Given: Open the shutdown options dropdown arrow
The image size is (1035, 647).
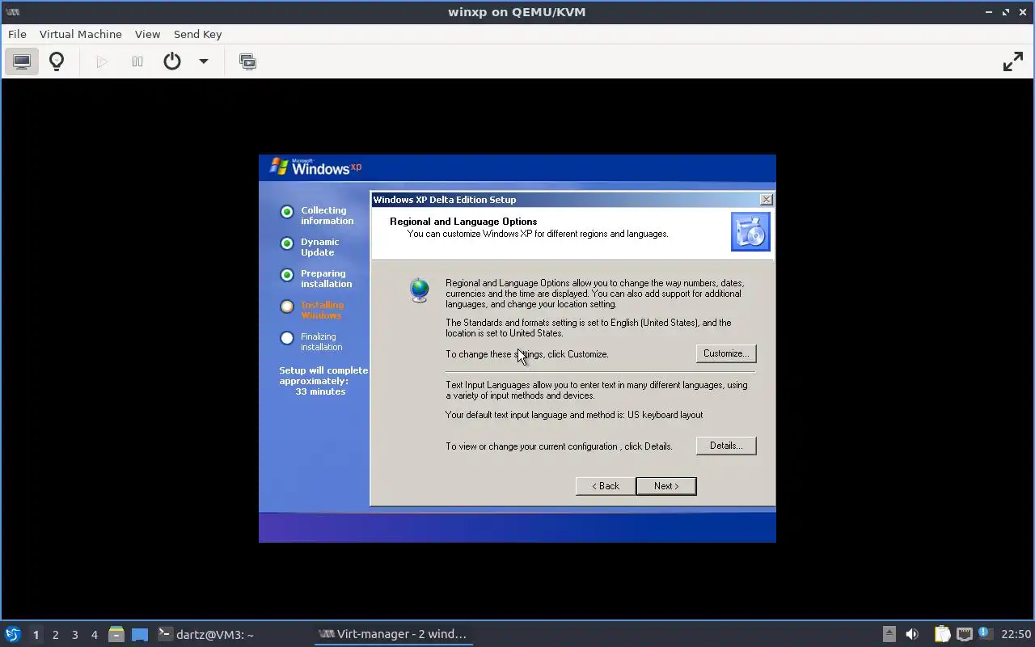Looking at the screenshot, I should pyautogui.click(x=204, y=61).
